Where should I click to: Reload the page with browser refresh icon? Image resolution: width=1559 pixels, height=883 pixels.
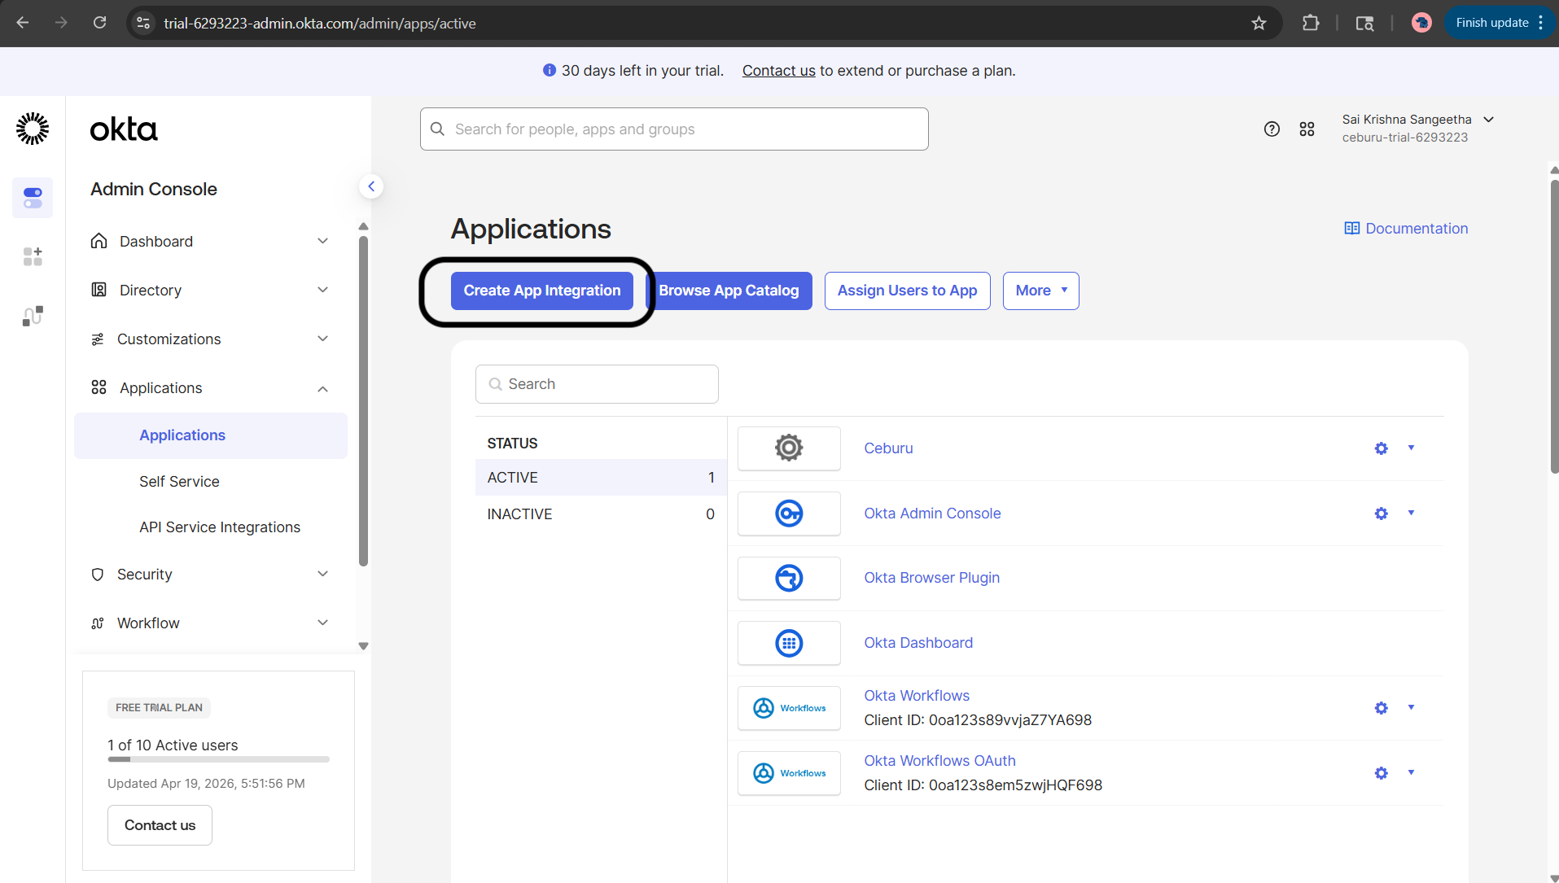click(x=99, y=23)
